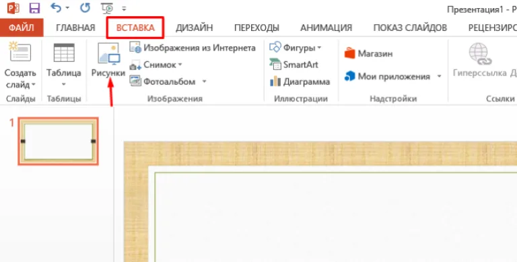
Task: Undo the last action
Action: [x=55, y=7]
